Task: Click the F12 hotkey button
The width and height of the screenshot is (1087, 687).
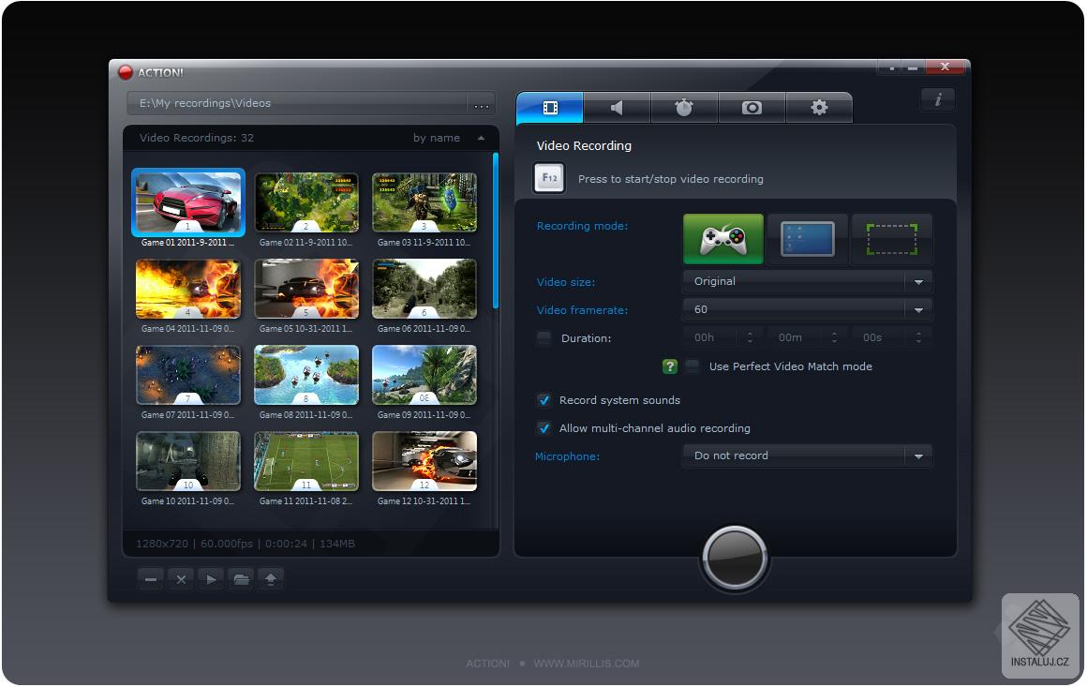Action: point(549,178)
